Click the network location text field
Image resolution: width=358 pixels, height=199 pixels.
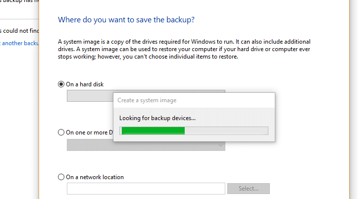click(146, 189)
